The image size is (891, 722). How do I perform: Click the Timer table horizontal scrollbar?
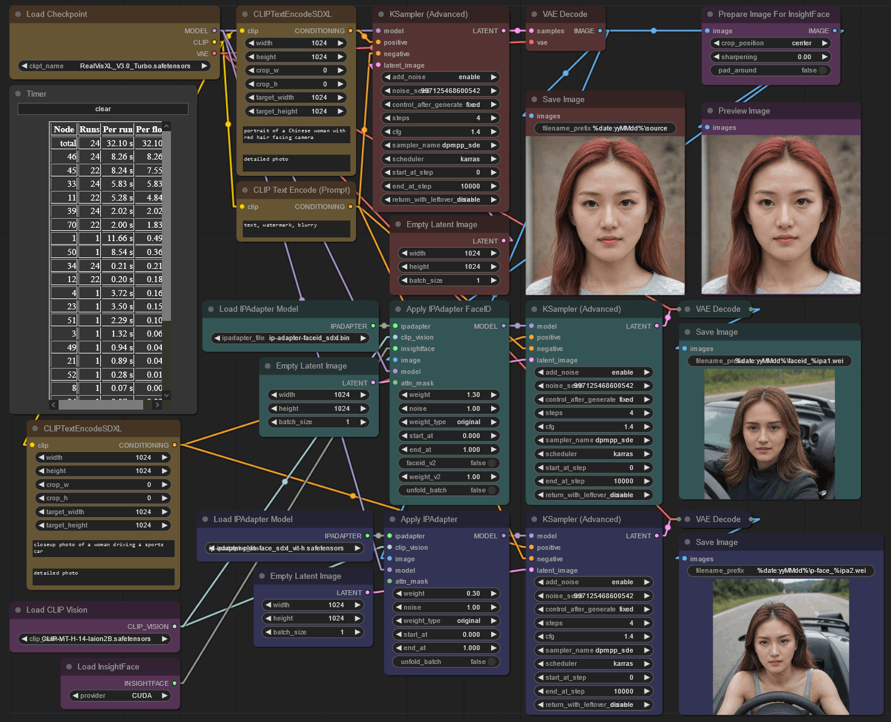pyautogui.click(x=100, y=405)
